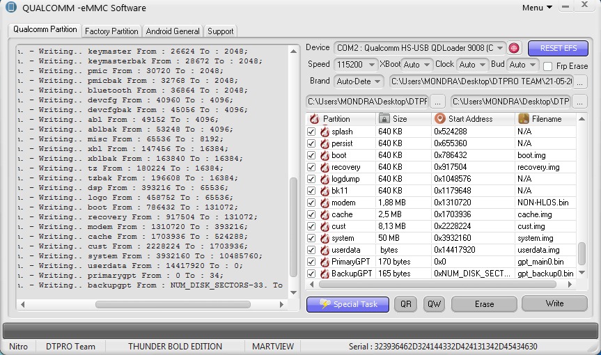Click the flame icon for recovery partition

point(325,167)
